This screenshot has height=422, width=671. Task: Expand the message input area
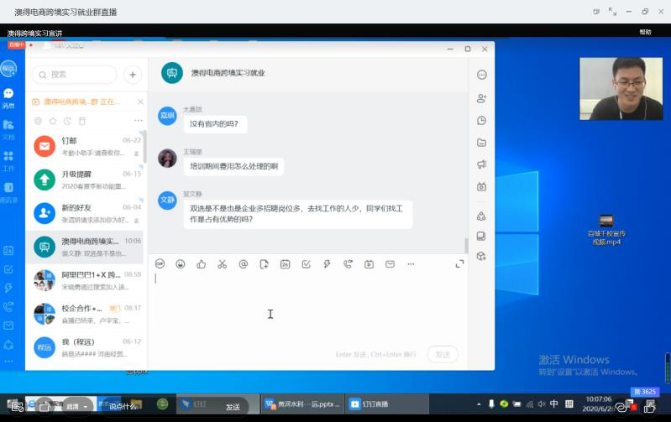[x=459, y=263]
